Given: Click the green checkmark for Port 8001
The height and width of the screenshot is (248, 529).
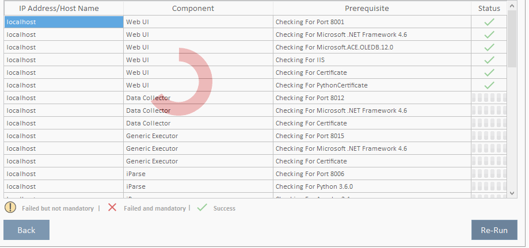Looking at the screenshot, I should click(489, 22).
